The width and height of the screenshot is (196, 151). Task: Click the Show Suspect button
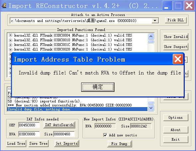click(176, 47)
